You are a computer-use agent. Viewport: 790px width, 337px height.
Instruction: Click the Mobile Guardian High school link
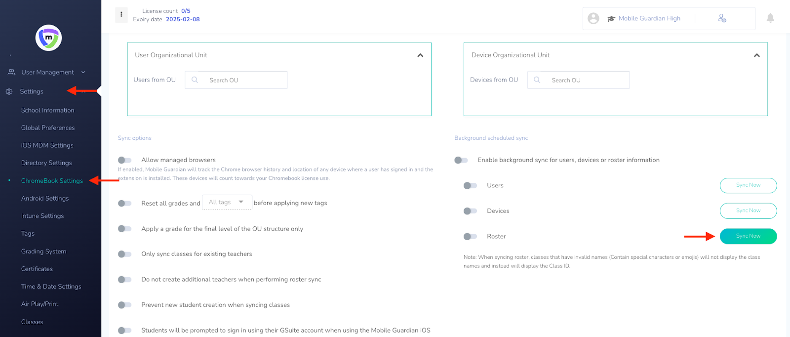(x=649, y=18)
